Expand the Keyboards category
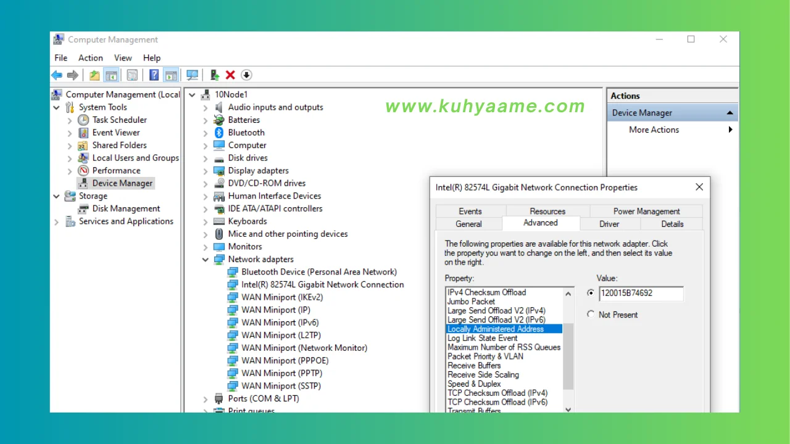This screenshot has height=444, width=790. point(206,221)
